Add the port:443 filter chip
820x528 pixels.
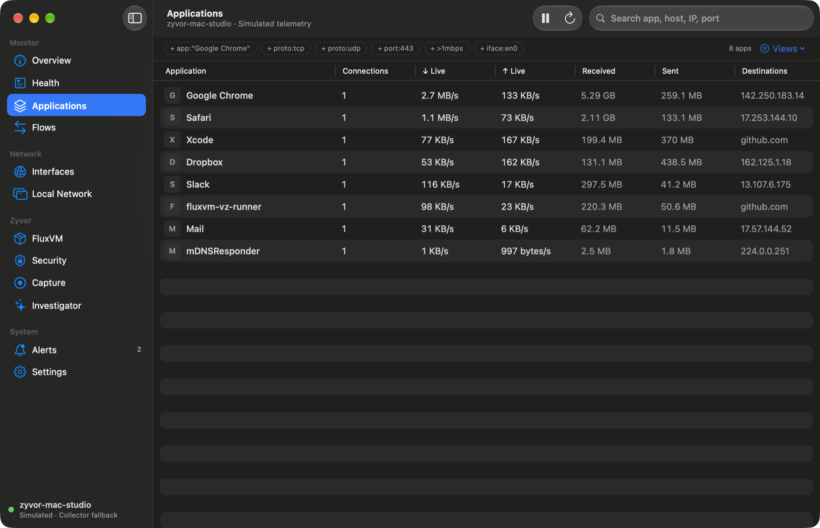coord(395,48)
